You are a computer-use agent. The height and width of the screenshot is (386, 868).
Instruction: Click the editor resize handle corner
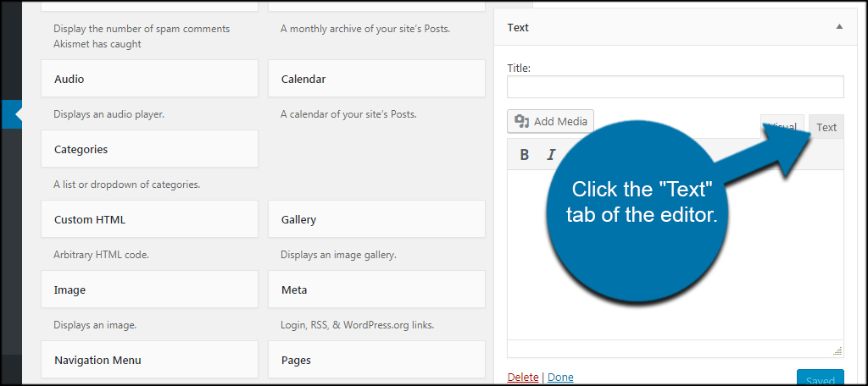pyautogui.click(x=837, y=350)
